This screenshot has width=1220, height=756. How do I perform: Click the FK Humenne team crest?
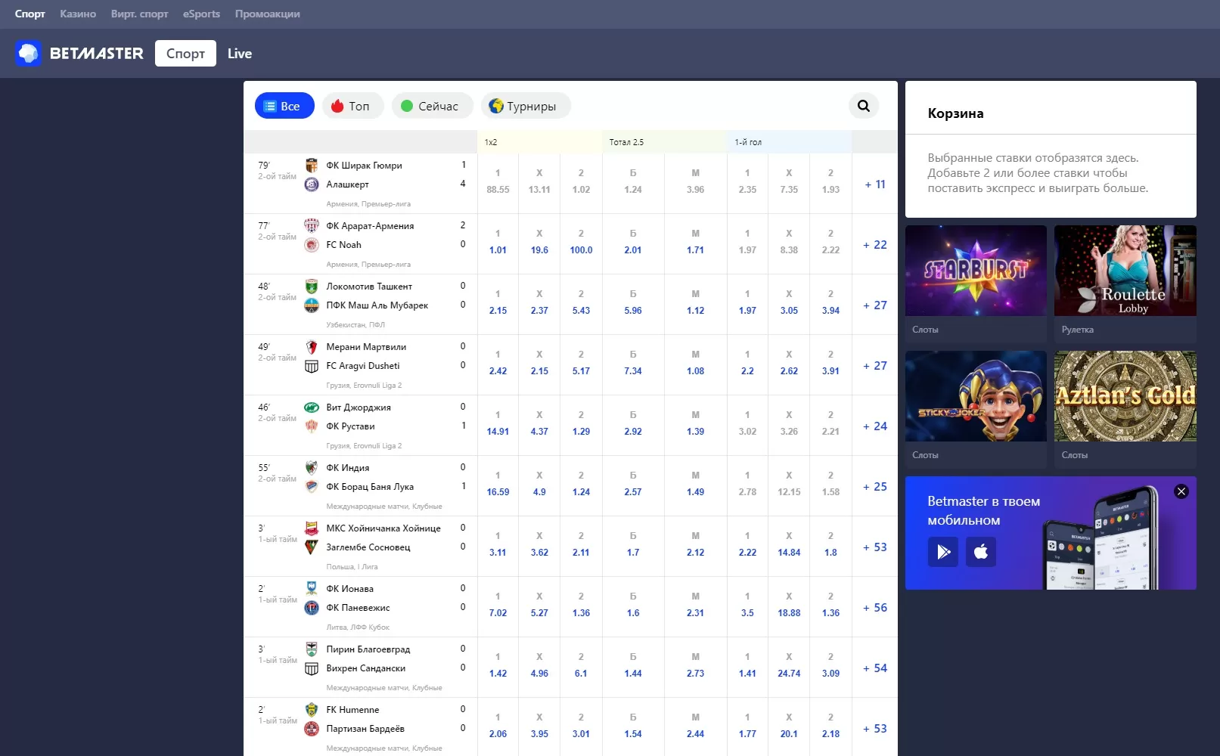coord(311,710)
